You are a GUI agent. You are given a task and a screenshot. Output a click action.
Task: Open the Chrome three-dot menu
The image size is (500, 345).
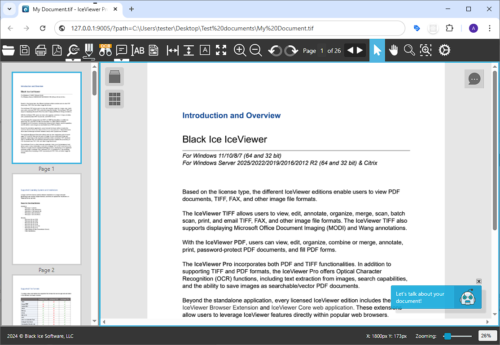tap(490, 28)
